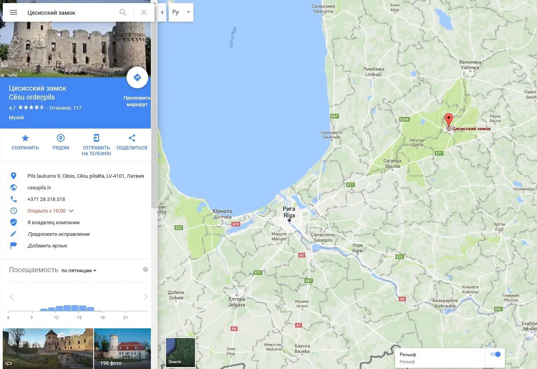Click the Айзкраукле label on map
Image resolution: width=537 pixels, height=369 pixels.
point(445,303)
